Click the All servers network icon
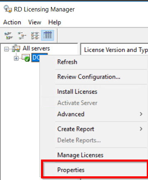 click(x=16, y=48)
